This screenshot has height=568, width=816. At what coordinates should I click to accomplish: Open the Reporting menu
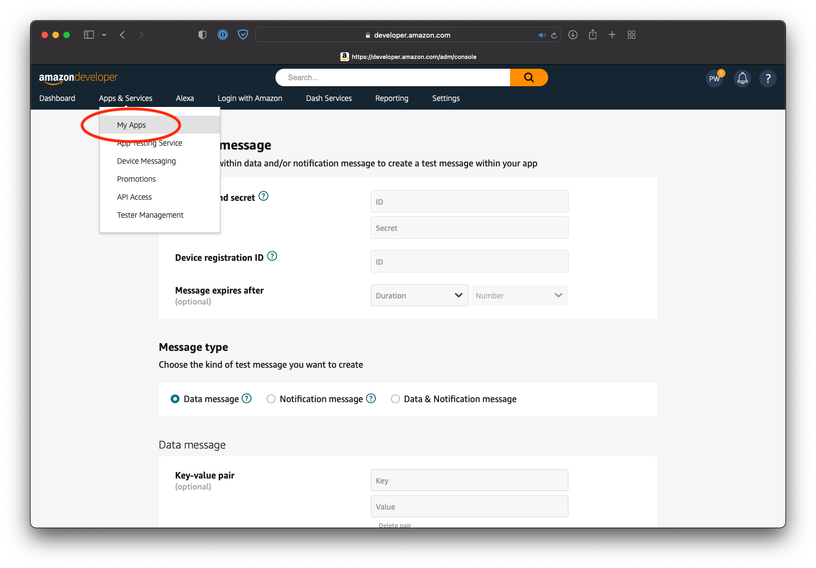pos(392,98)
